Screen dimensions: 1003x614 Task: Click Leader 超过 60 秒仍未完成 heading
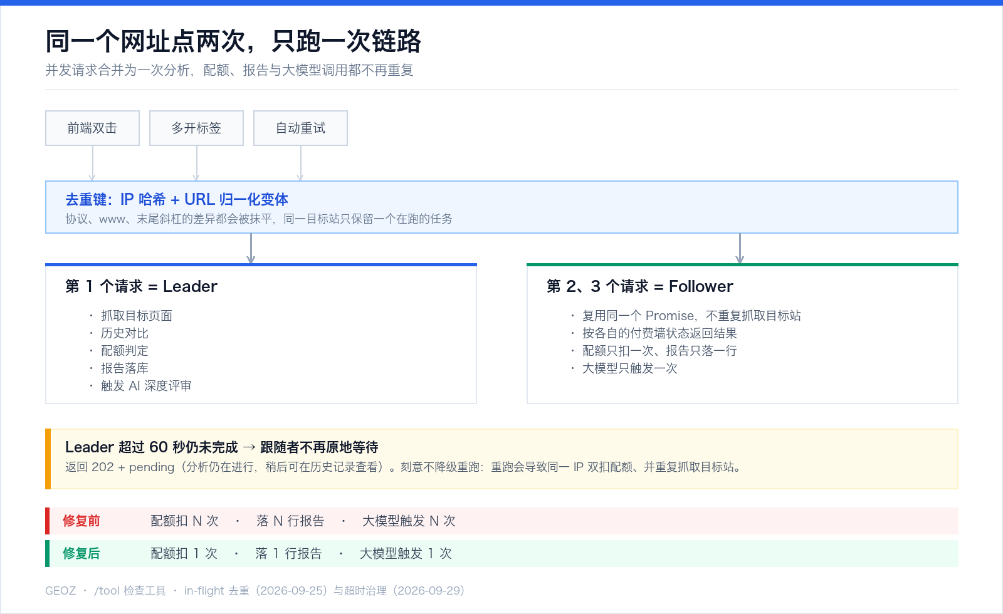point(222,447)
